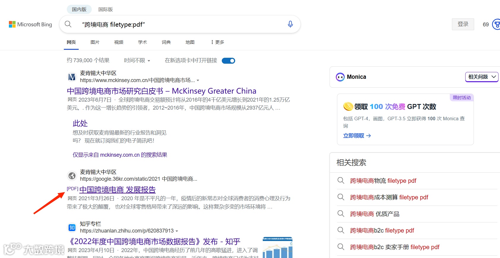
Task: Click the https://google.36kr.com/static/2021 URL text
Action: click(139, 179)
